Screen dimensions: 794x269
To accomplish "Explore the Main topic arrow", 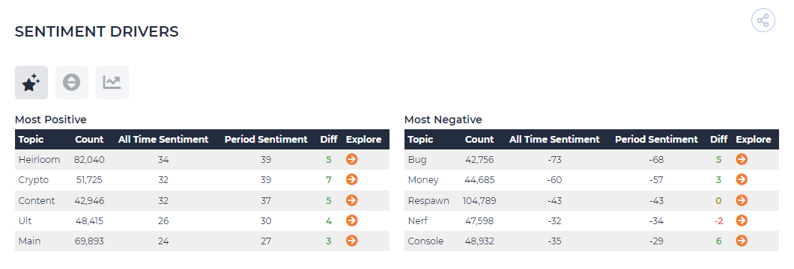I will 352,241.
